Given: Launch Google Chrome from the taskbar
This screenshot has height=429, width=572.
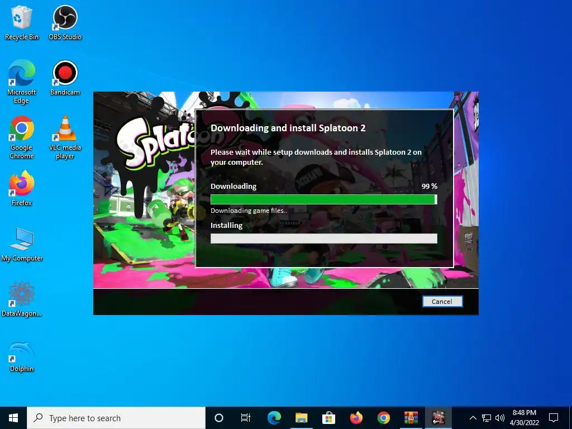Looking at the screenshot, I should click(x=383, y=418).
